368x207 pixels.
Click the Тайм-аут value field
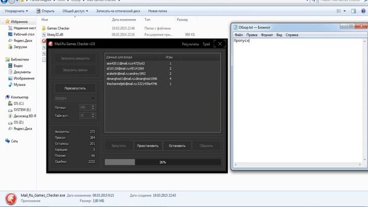(86, 116)
